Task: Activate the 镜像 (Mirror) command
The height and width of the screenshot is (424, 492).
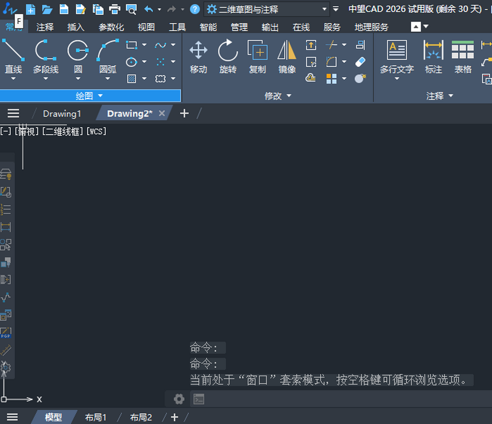Action: (x=287, y=57)
